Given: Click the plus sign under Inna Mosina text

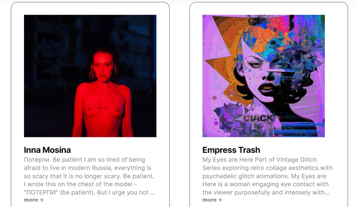Looking at the screenshot, I should [x=42, y=200].
